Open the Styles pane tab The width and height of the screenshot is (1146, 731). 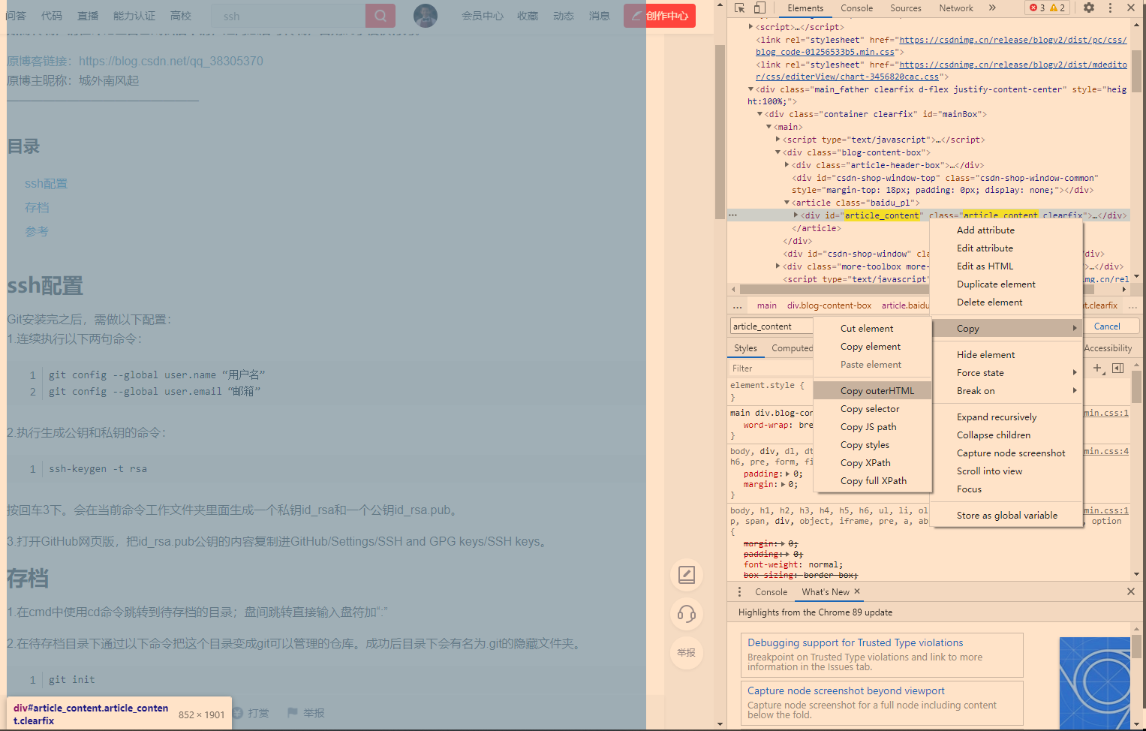(x=745, y=348)
